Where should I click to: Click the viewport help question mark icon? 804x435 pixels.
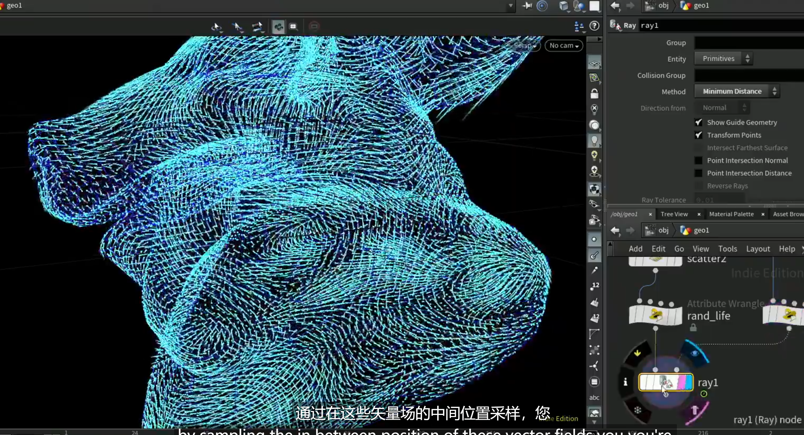point(594,26)
